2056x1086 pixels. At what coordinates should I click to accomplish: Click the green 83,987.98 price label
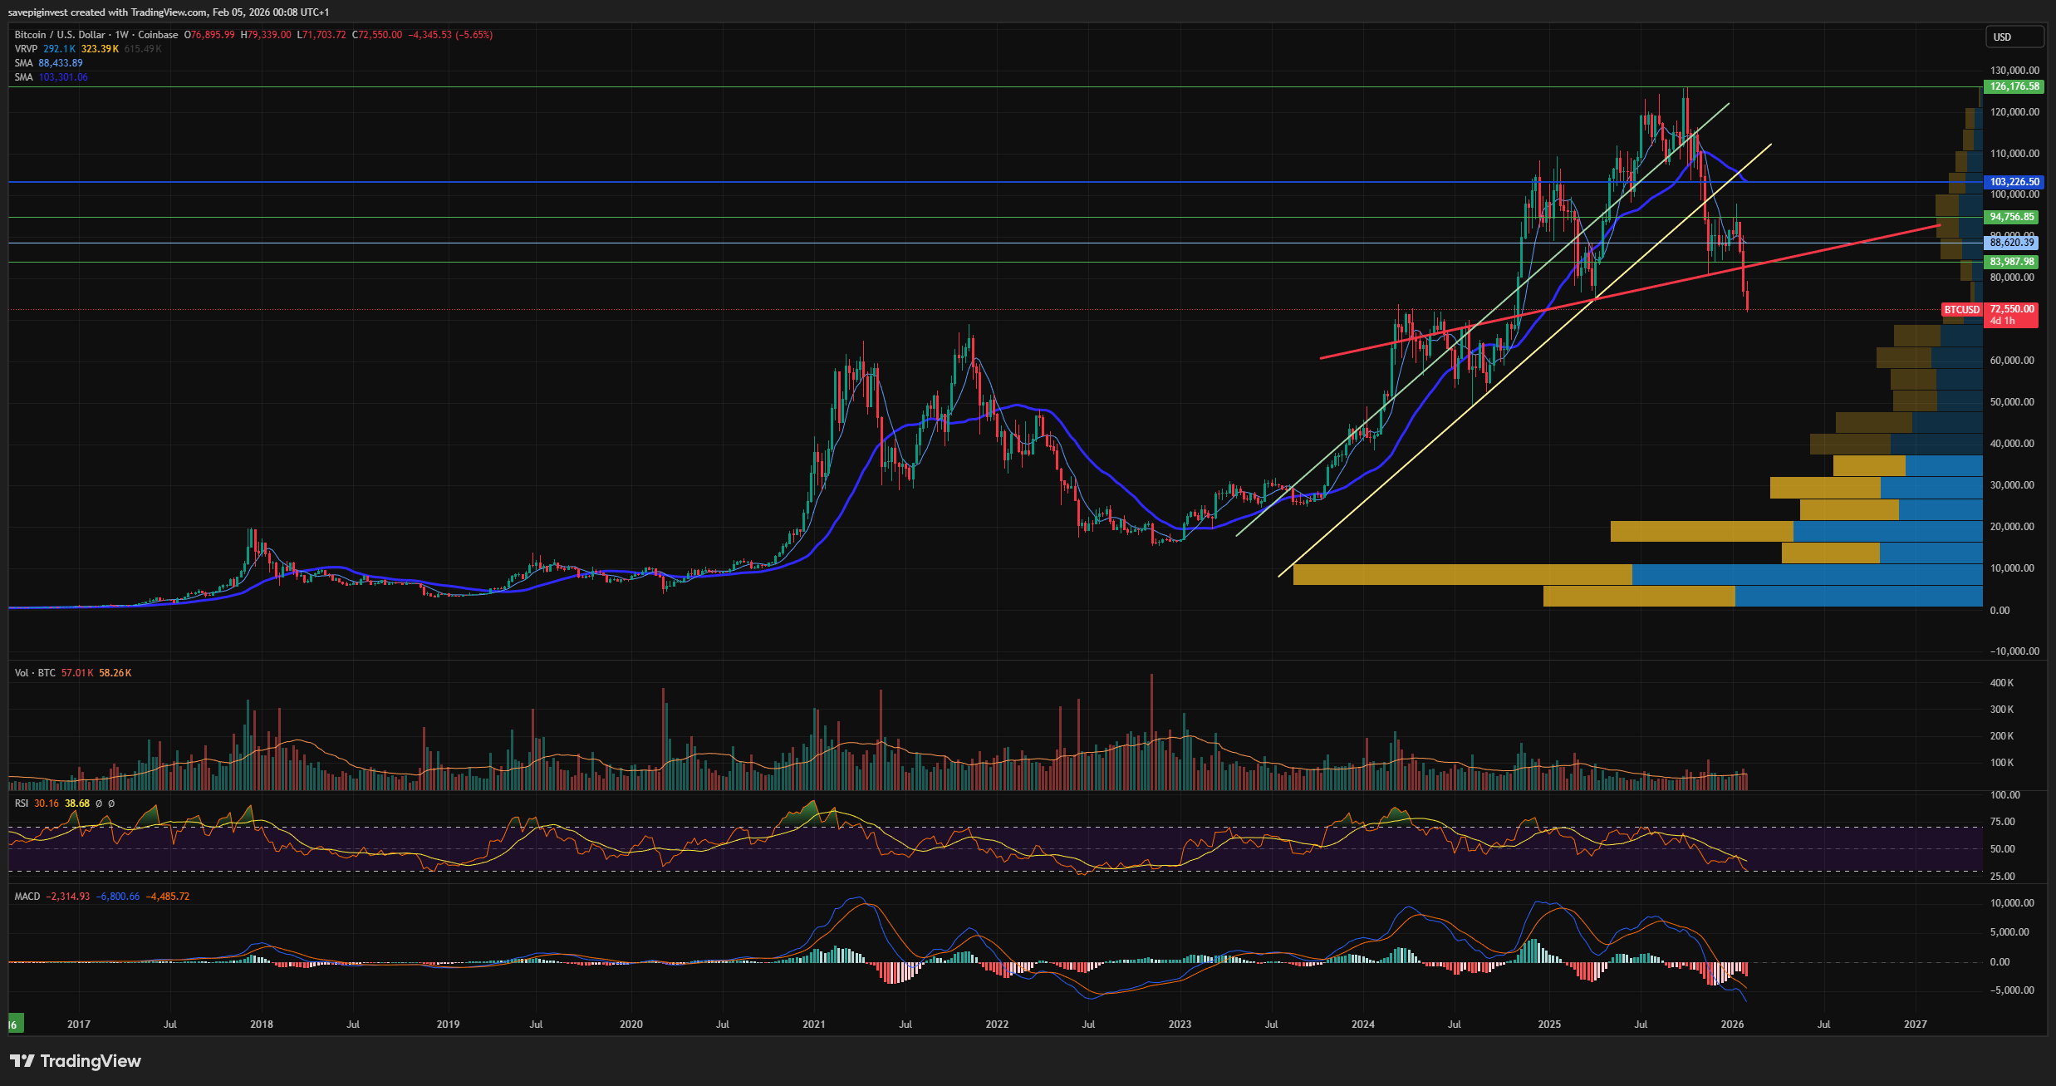tap(2011, 262)
